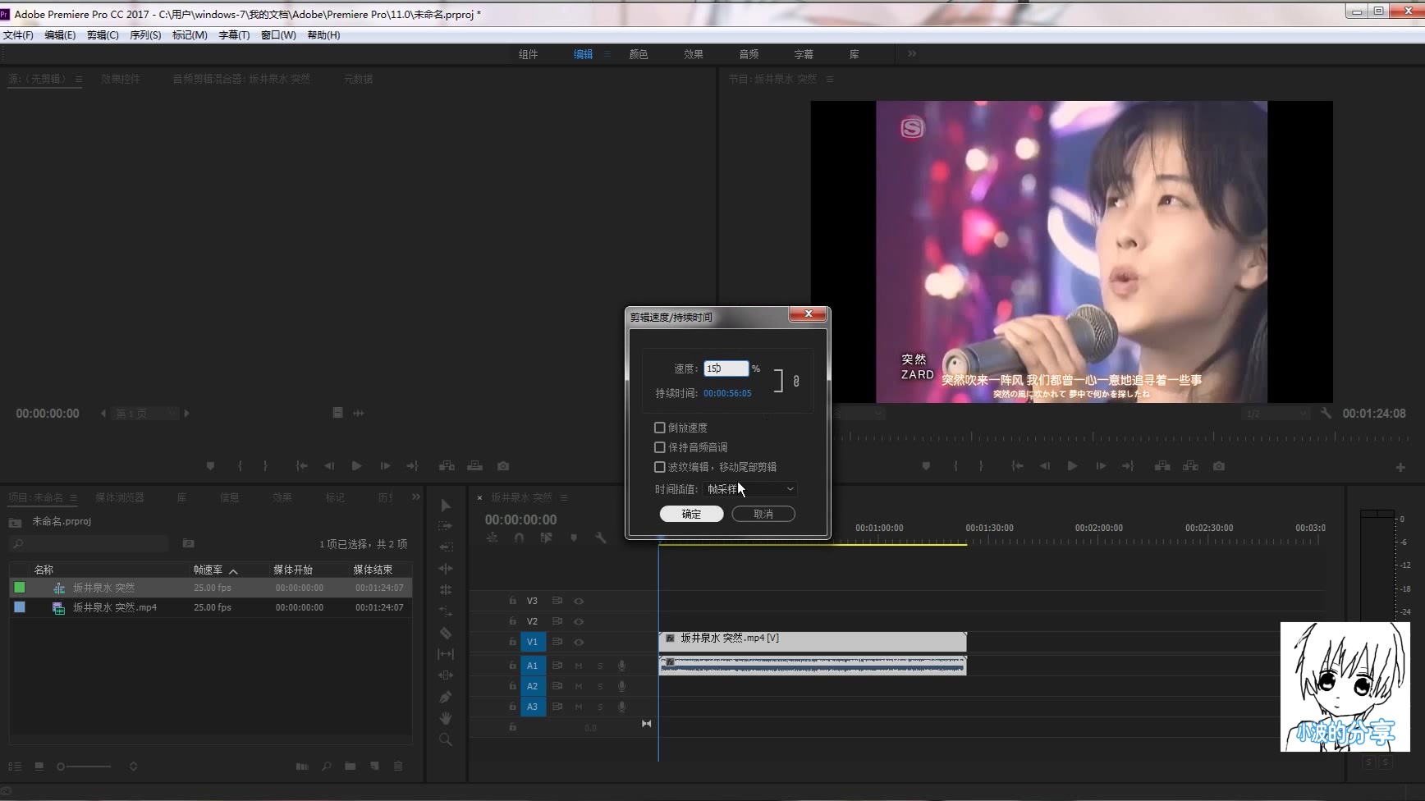This screenshot has height=801, width=1425.
Task: Open the 编辑 workspace panel menu
Action: click(607, 54)
